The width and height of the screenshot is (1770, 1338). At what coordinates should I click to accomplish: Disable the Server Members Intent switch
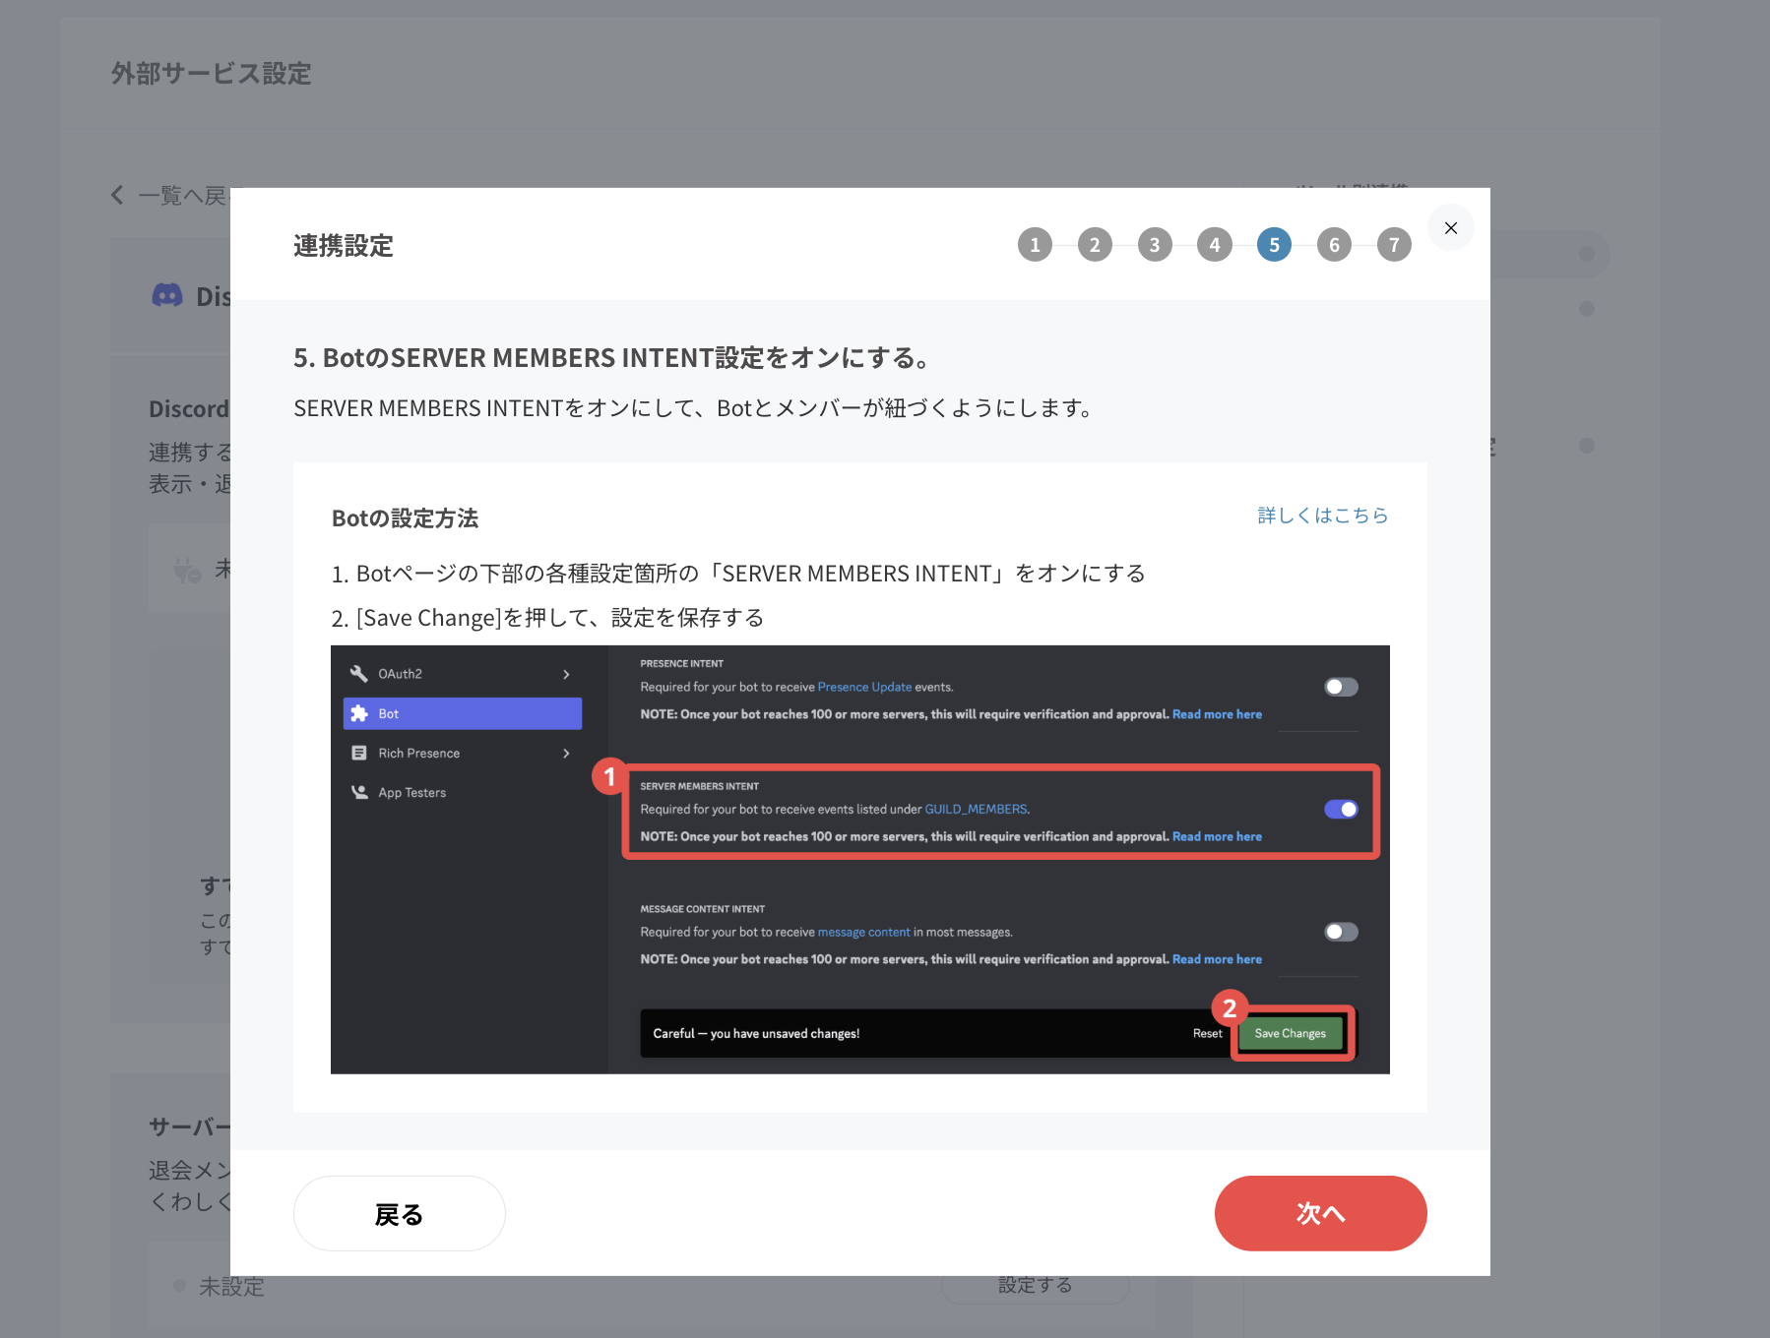tap(1341, 809)
